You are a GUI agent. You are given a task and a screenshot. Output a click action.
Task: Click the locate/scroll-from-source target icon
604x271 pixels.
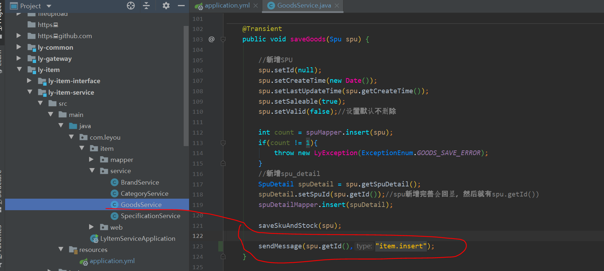click(x=131, y=5)
